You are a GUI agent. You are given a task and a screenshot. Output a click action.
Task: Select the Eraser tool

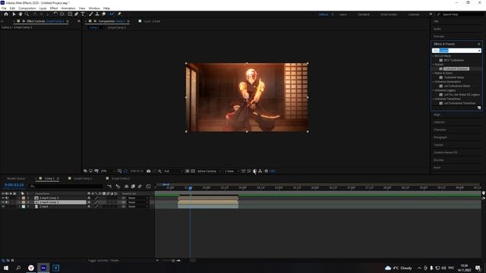coord(104,14)
